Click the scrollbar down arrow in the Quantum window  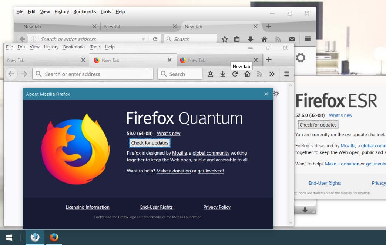(291, 222)
